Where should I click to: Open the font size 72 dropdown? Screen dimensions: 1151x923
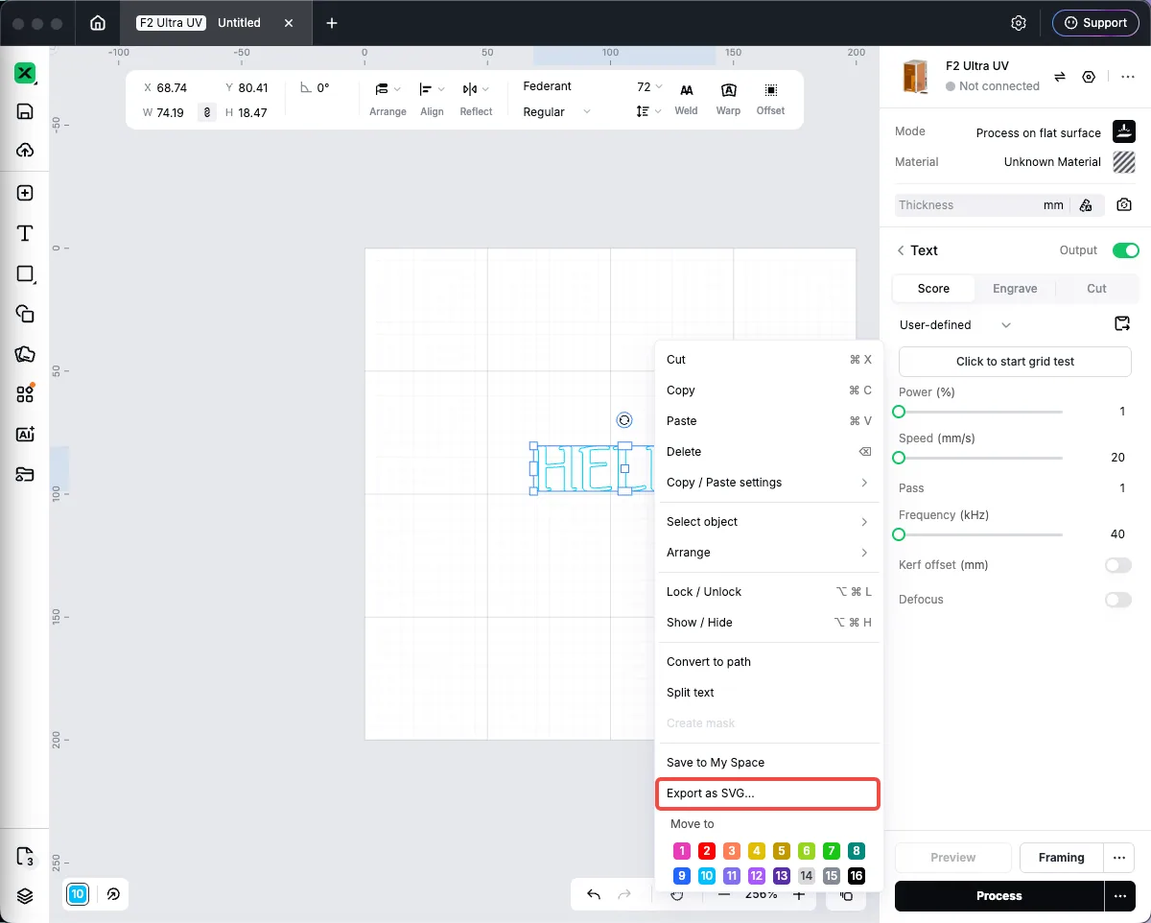(x=649, y=86)
